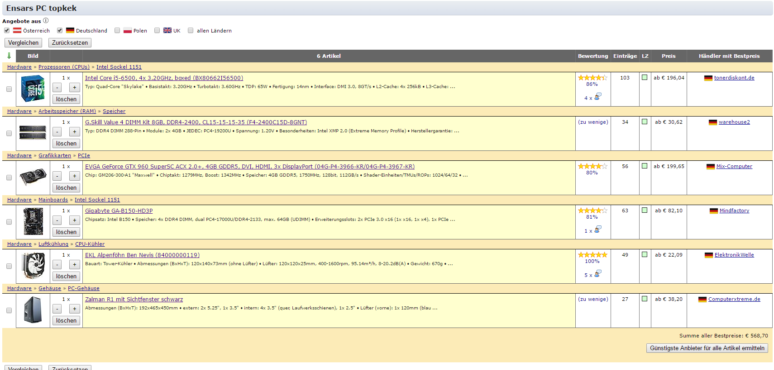The height and width of the screenshot is (370, 774).
Task: Open the Prozessoren (CPUs) category link
Action: (x=64, y=67)
